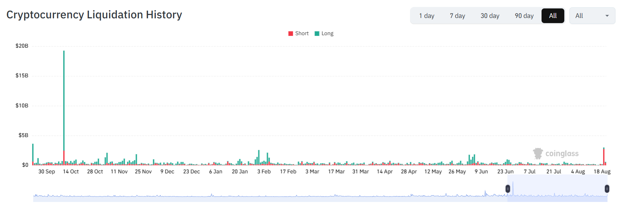This screenshot has height=221, width=622.
Task: Click the 17 Feb date label
Action: click(x=288, y=172)
